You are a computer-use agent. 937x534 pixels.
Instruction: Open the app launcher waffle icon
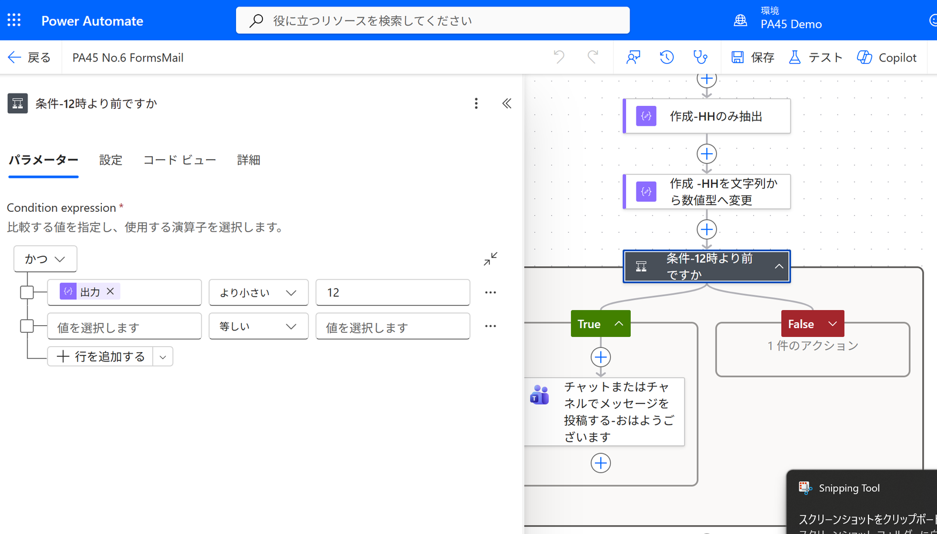[14, 20]
